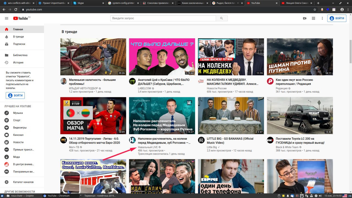
Task: Click the header ВОЙТИ sign-in button
Action: [337, 18]
